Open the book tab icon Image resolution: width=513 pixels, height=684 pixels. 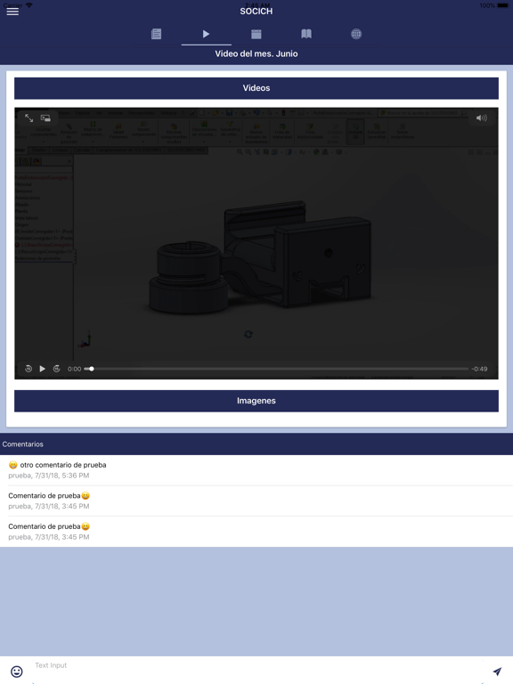tap(306, 34)
